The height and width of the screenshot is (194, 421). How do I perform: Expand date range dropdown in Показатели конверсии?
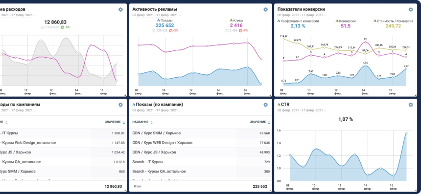[301, 15]
